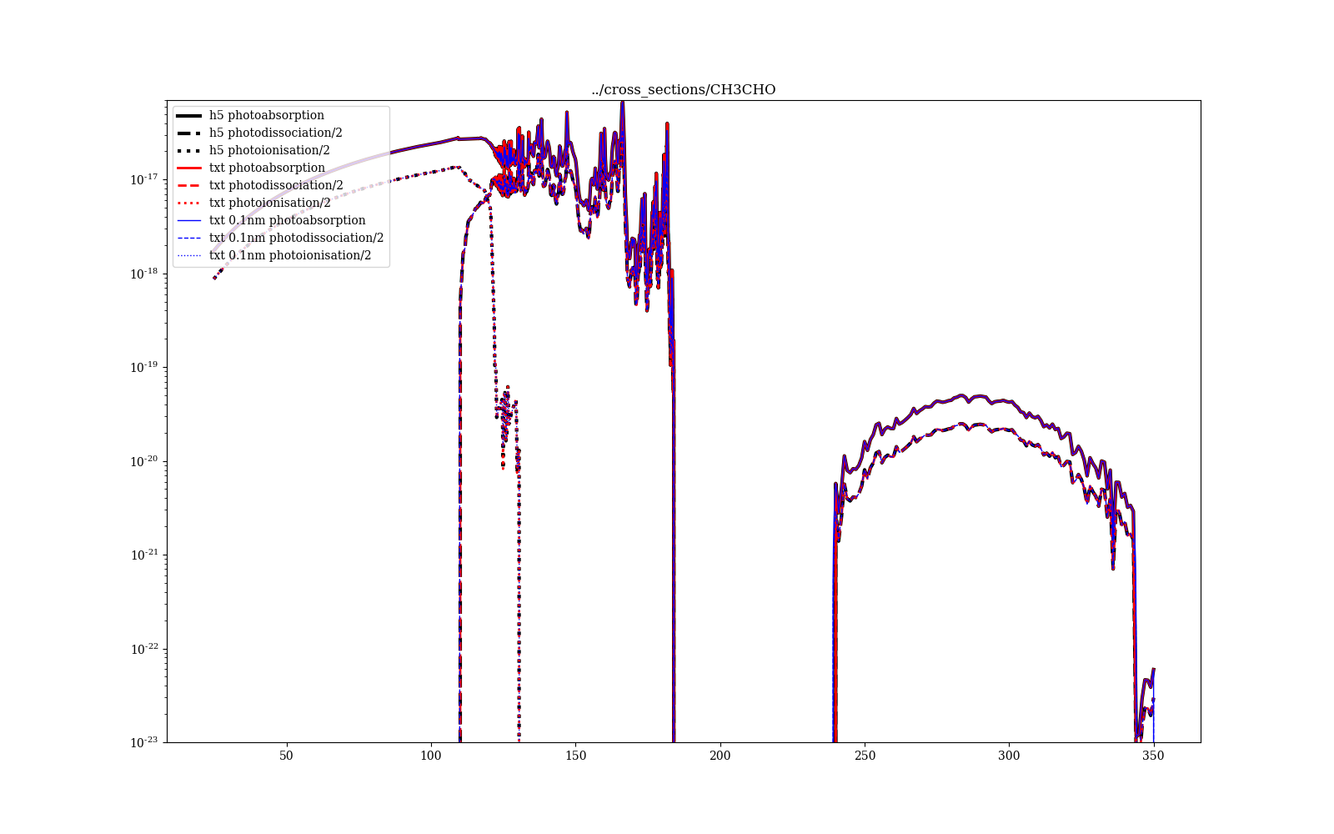This screenshot has height=834, width=1334.
Task: Click x-axis tick label 250
Action: tap(865, 756)
